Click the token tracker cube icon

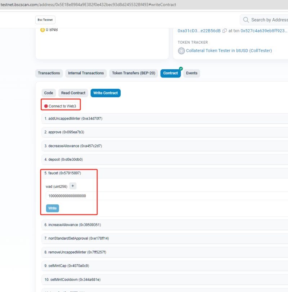coord(181,51)
